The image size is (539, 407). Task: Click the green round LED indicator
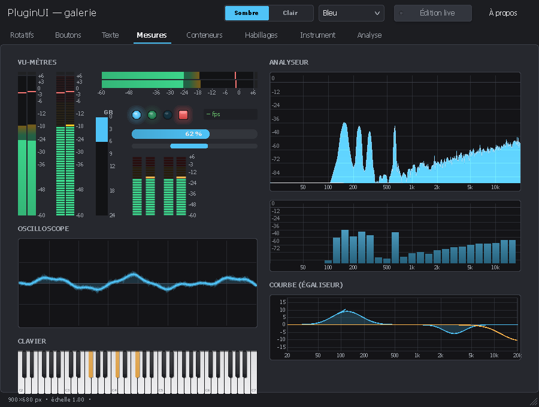(x=152, y=115)
